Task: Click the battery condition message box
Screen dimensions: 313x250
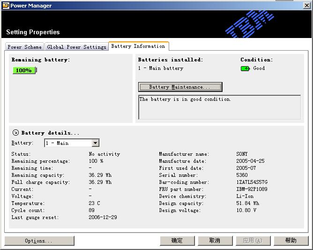Action: pyautogui.click(x=219, y=107)
